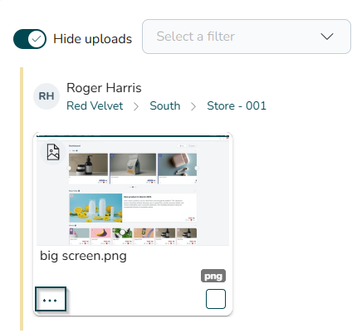Click the checkmark knob on the toggle
Viewport: 352px width, 333px height.
pyautogui.click(x=37, y=39)
